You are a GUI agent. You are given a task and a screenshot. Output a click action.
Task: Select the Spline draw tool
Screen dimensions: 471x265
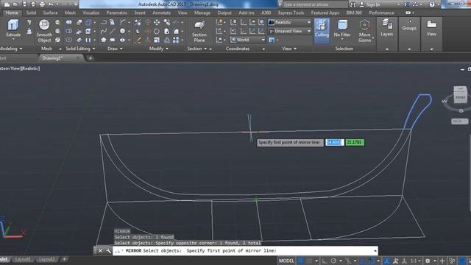click(103, 31)
